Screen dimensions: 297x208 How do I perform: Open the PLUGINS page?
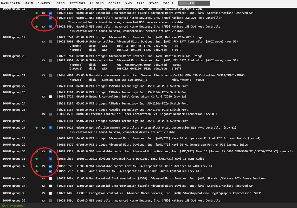[x=97, y=3]
